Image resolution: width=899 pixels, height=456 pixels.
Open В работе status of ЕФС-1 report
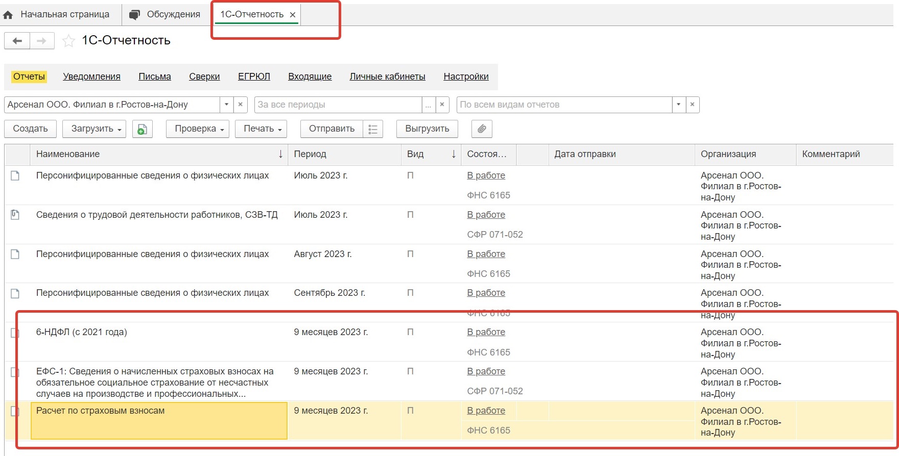pos(486,372)
